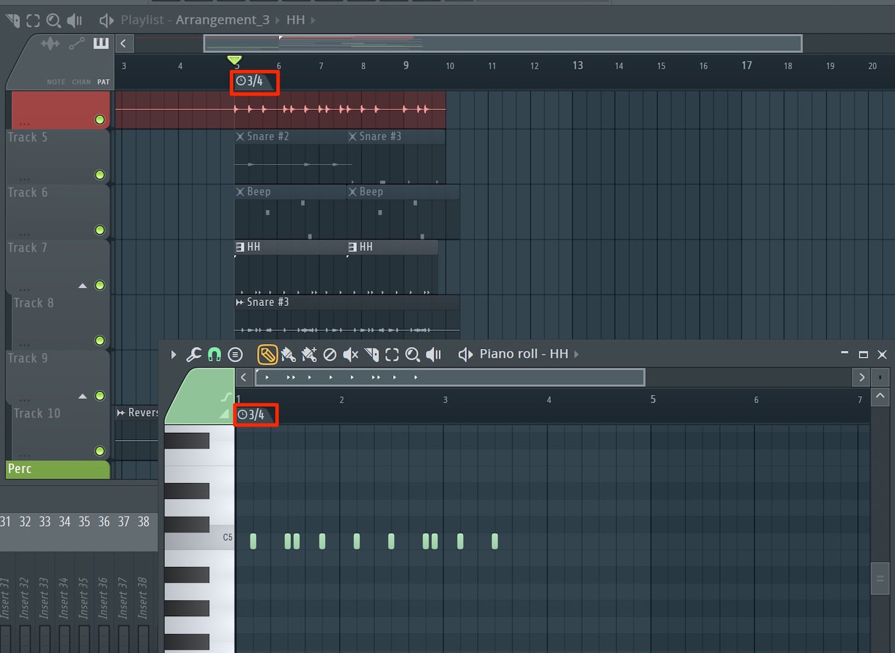Toggle the Piano roll portamento slide icon
895x653 pixels.
click(x=226, y=397)
